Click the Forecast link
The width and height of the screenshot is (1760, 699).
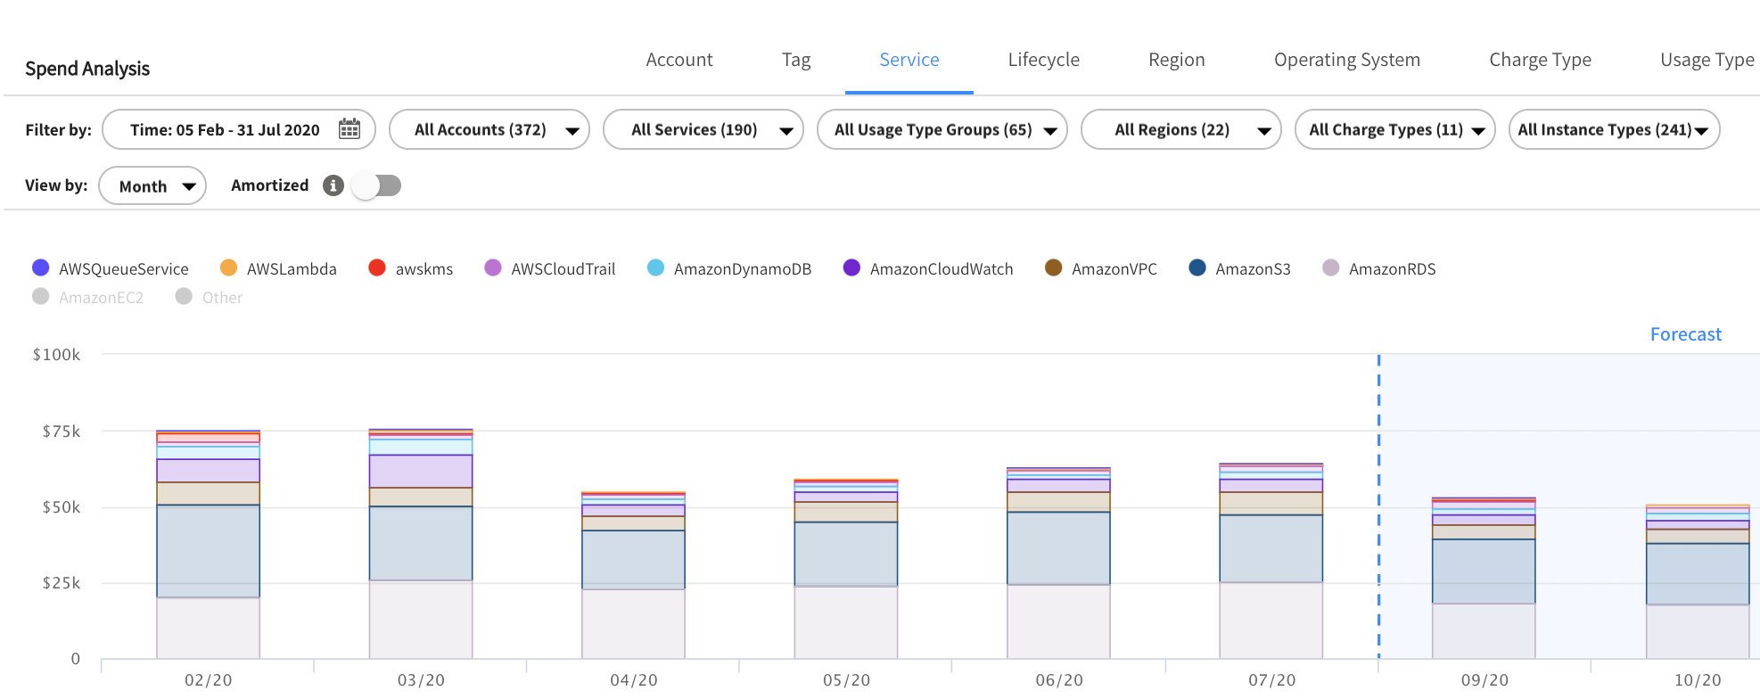[1685, 334]
